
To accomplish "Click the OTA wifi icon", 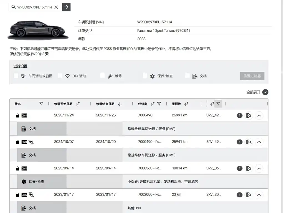I will click(x=67, y=76).
